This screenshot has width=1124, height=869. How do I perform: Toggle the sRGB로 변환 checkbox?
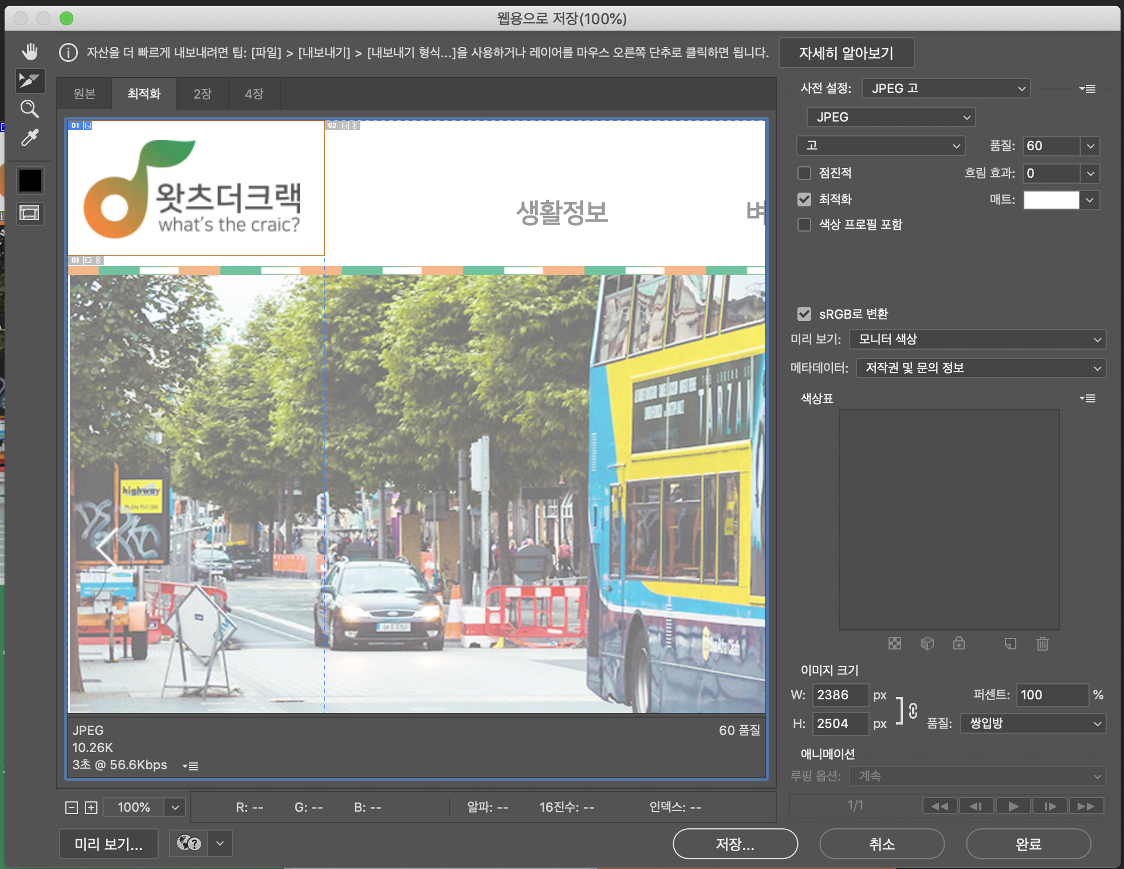tap(804, 314)
